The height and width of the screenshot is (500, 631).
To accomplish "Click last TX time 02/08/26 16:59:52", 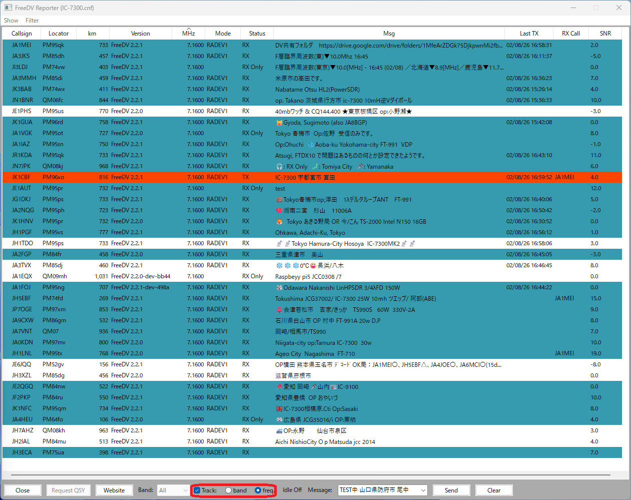I will coord(529,177).
